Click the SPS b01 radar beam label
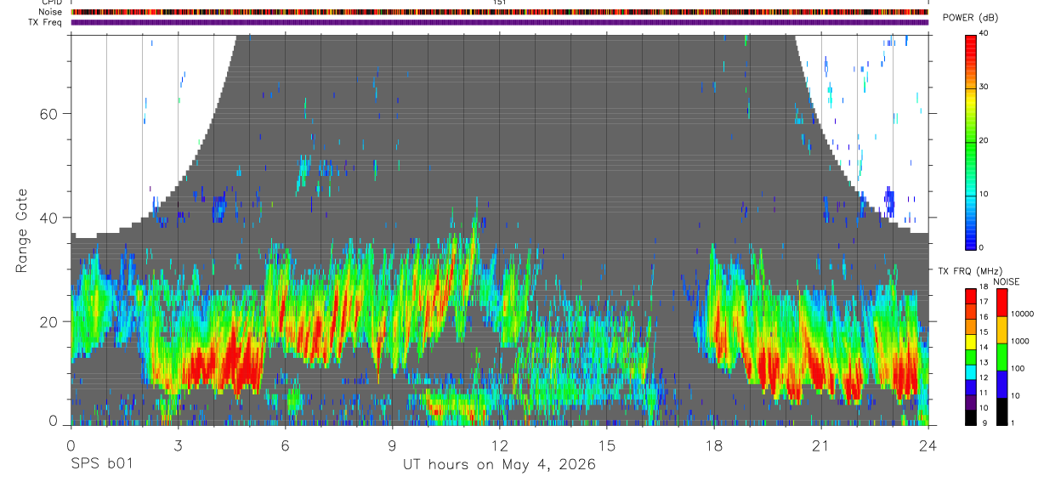The height and width of the screenshot is (482, 1044). pyautogui.click(x=101, y=464)
